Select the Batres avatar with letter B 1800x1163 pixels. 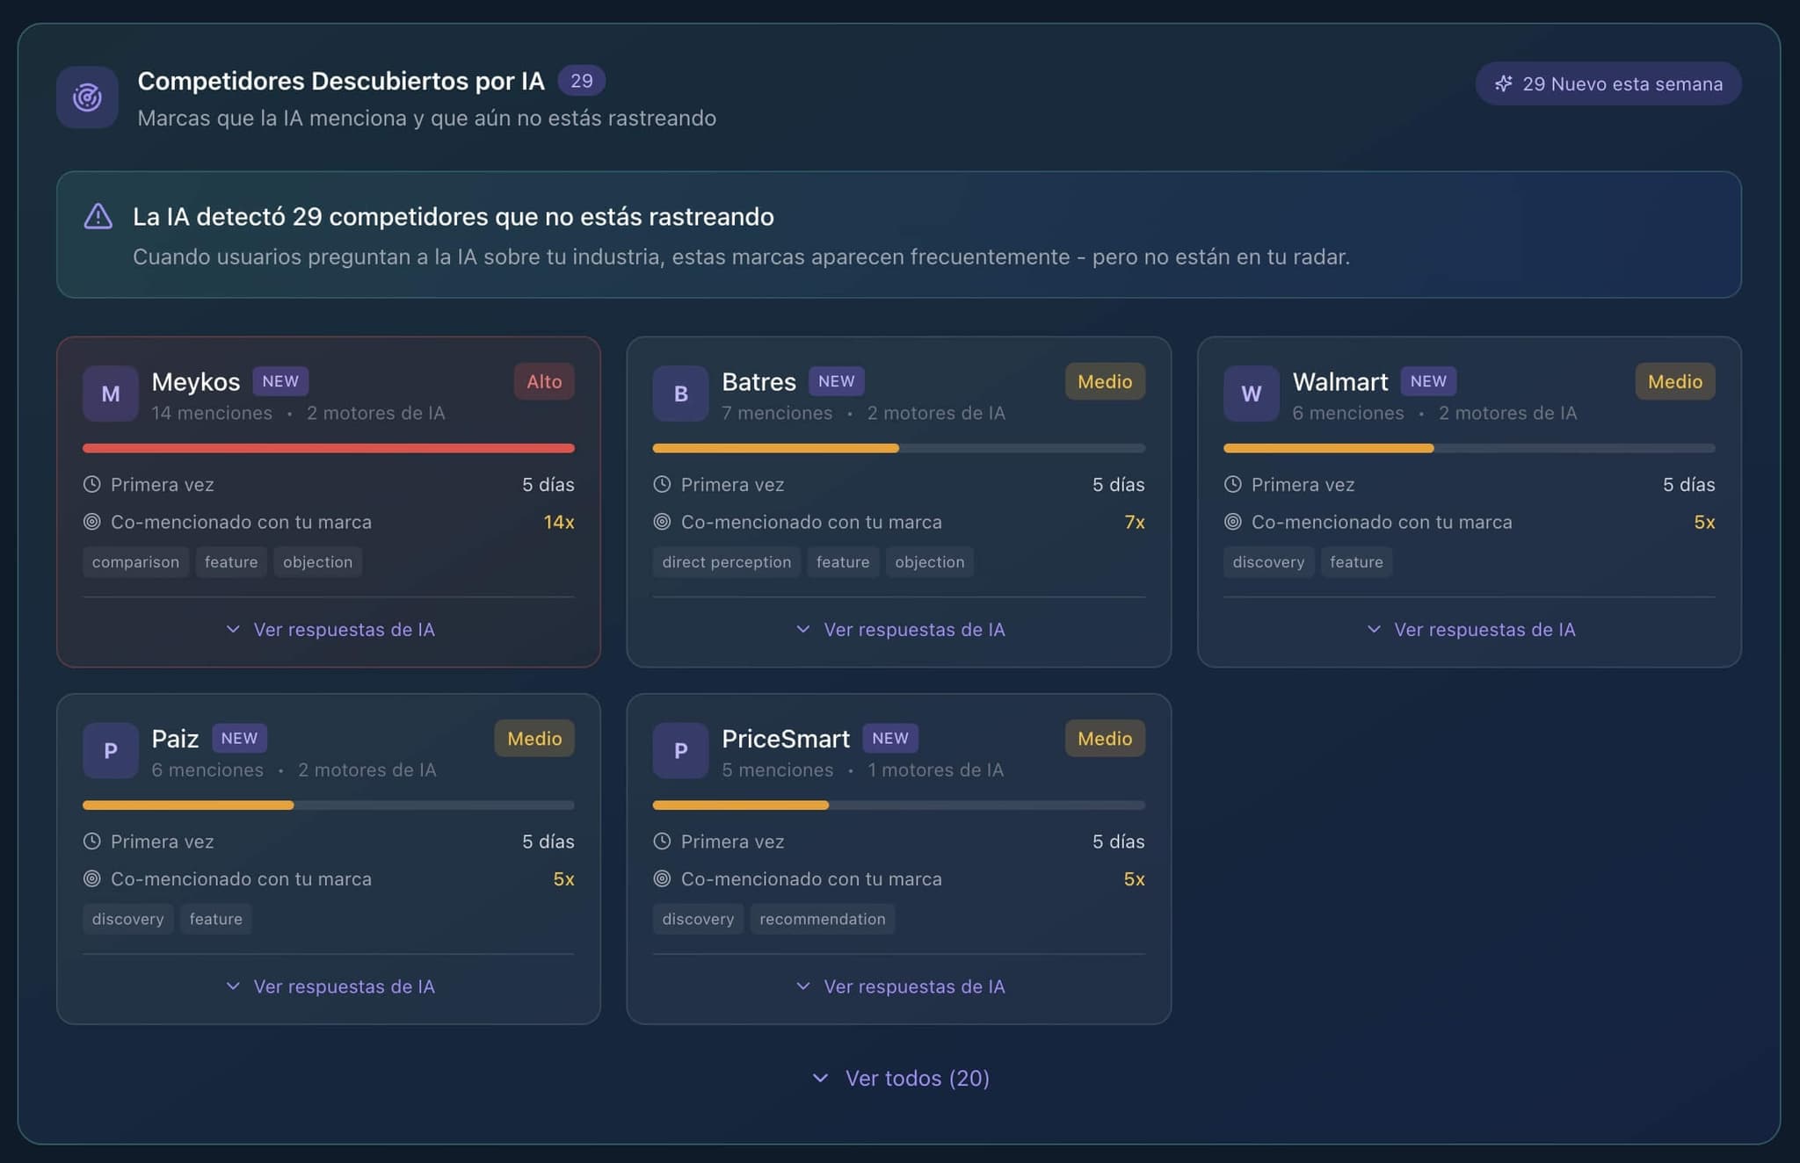(x=680, y=394)
